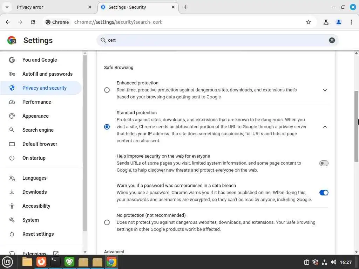This screenshot has width=359, height=269.
Task: Bookmark this page with the star icon
Action: pos(309,22)
